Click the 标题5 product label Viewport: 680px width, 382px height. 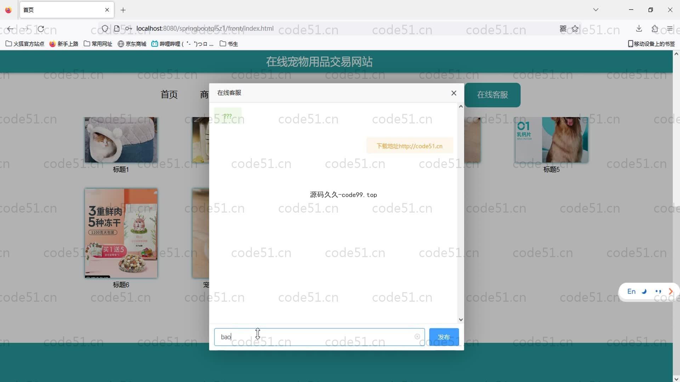pyautogui.click(x=551, y=169)
